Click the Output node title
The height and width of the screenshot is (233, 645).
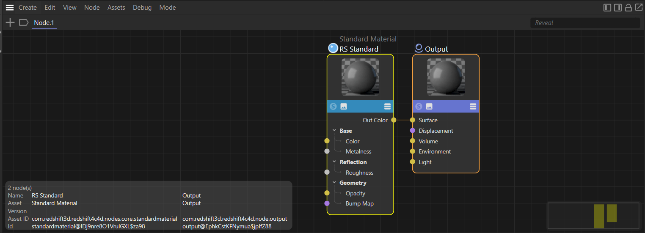[x=436, y=49]
